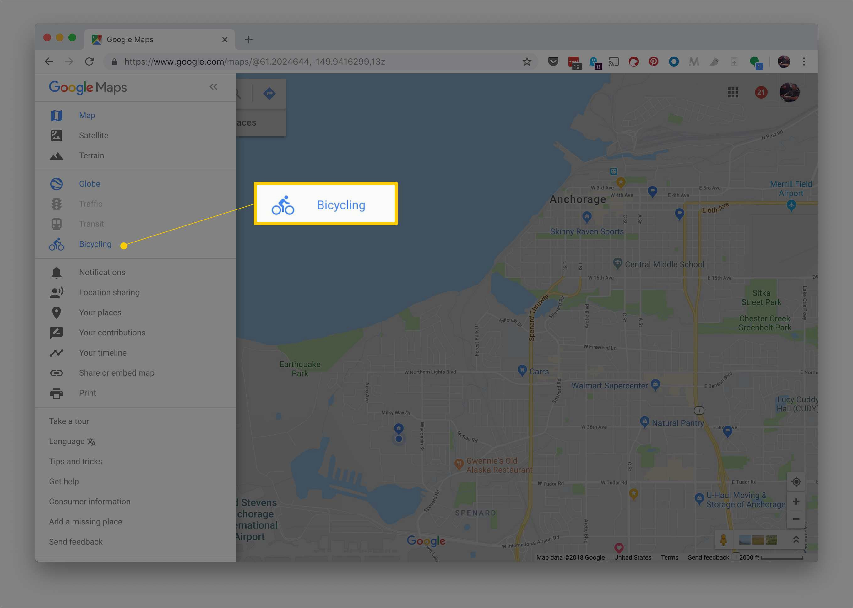
Task: Toggle the Globe view option
Action: (90, 184)
